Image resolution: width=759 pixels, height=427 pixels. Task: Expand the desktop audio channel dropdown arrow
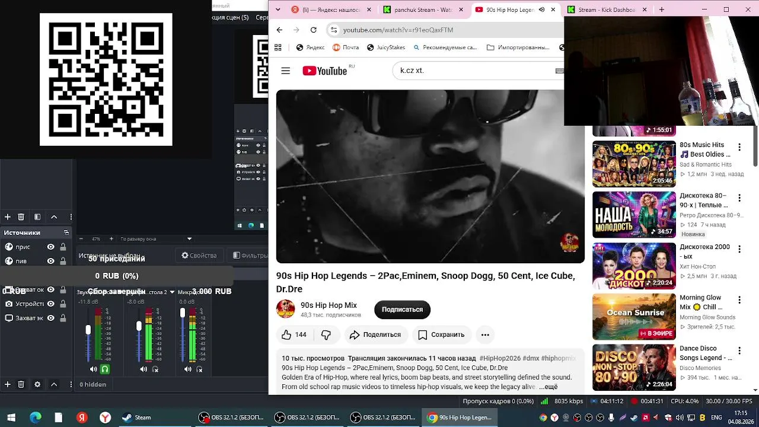(x=172, y=292)
